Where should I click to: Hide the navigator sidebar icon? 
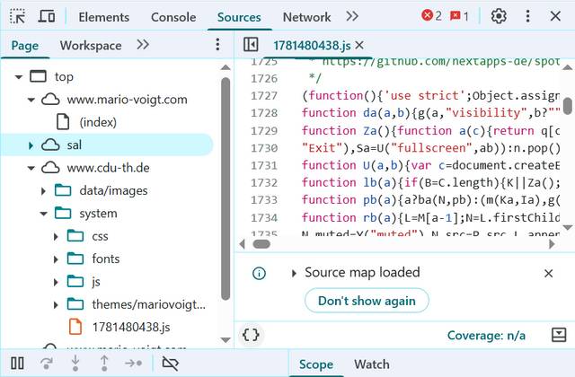pos(251,45)
